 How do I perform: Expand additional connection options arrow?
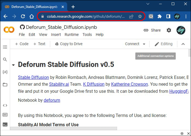(144, 44)
